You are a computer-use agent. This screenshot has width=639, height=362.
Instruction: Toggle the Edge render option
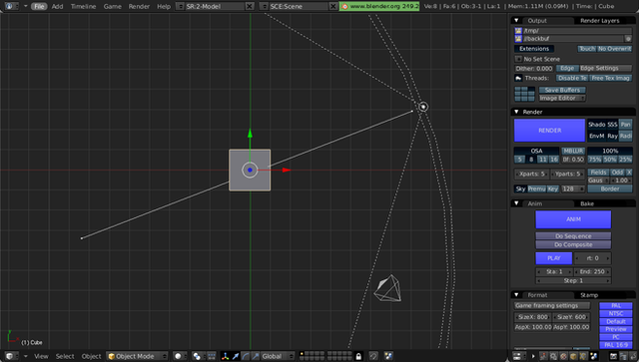[567, 68]
